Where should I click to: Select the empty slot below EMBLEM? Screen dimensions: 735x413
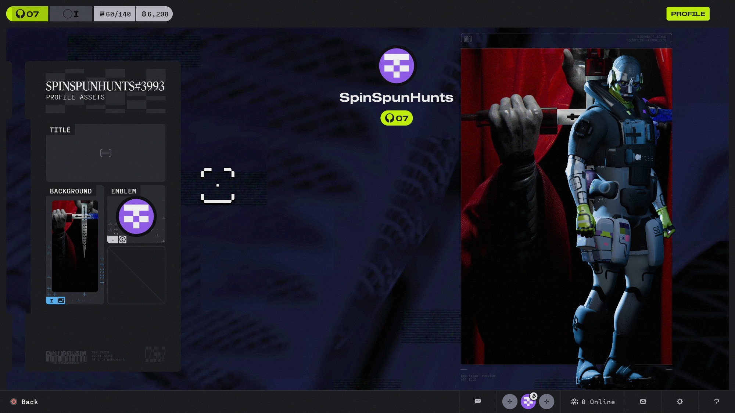[x=136, y=275]
